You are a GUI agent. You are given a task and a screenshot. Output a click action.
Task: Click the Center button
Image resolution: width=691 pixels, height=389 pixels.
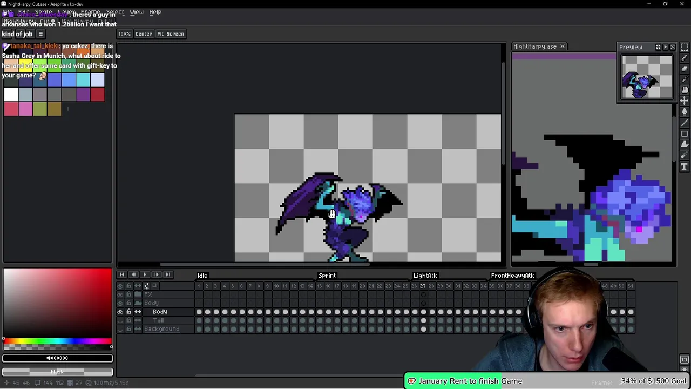coord(144,34)
